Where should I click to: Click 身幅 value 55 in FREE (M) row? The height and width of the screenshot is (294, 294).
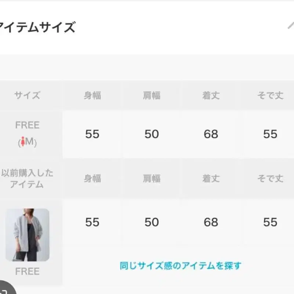(x=92, y=134)
